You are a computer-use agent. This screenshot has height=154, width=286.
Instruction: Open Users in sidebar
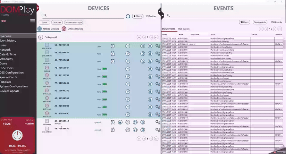click(x=3, y=45)
